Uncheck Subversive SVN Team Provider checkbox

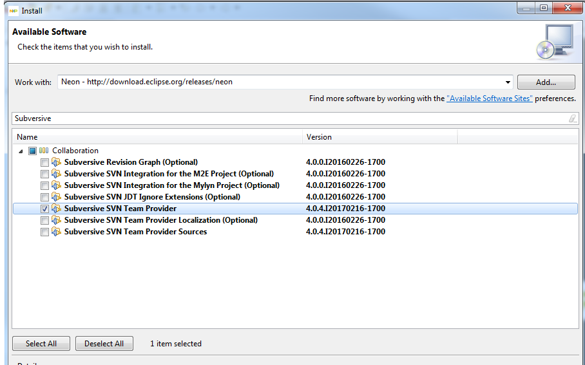click(44, 209)
